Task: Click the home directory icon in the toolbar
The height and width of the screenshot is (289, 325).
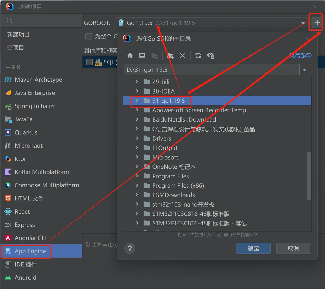Action: [x=130, y=55]
